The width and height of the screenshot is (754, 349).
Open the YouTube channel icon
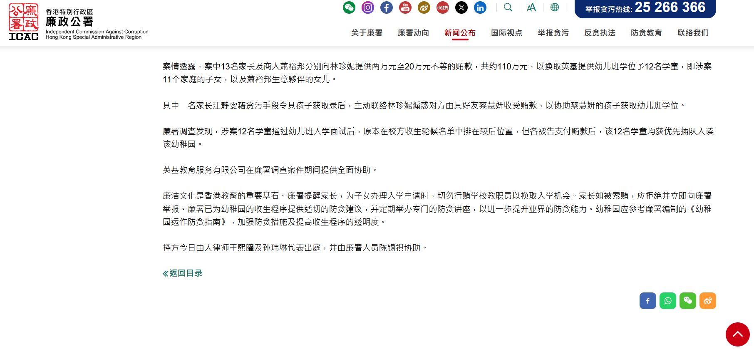pos(405,7)
